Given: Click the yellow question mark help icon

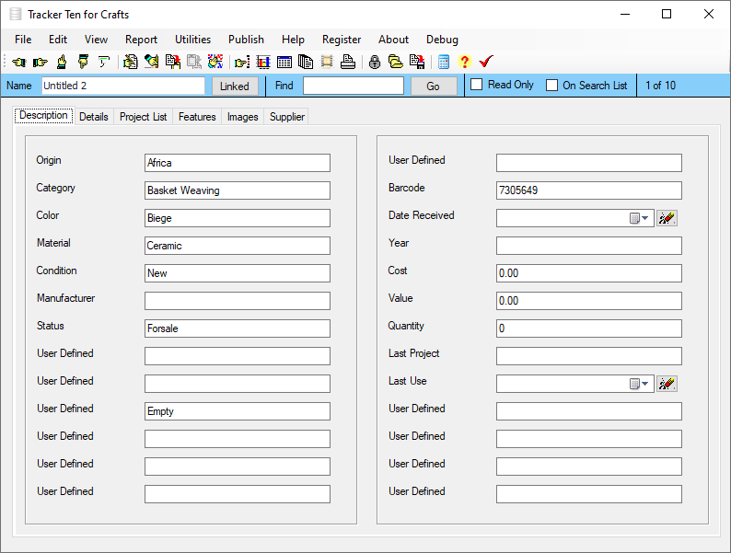Looking at the screenshot, I should click(464, 62).
